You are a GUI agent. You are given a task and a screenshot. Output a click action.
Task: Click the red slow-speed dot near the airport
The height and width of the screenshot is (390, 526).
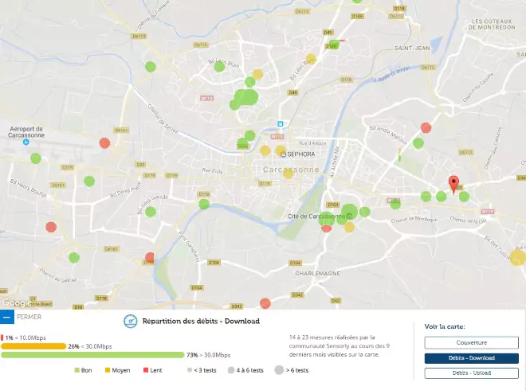104,143
